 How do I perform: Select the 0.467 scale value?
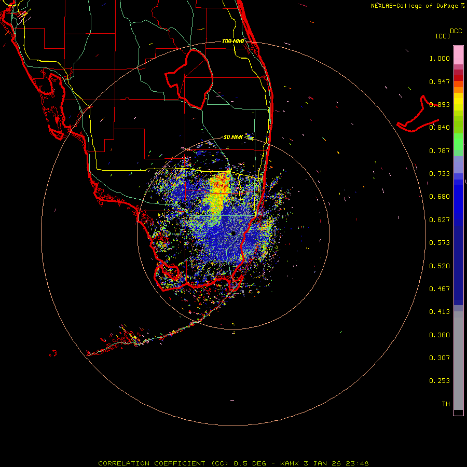[x=439, y=289]
